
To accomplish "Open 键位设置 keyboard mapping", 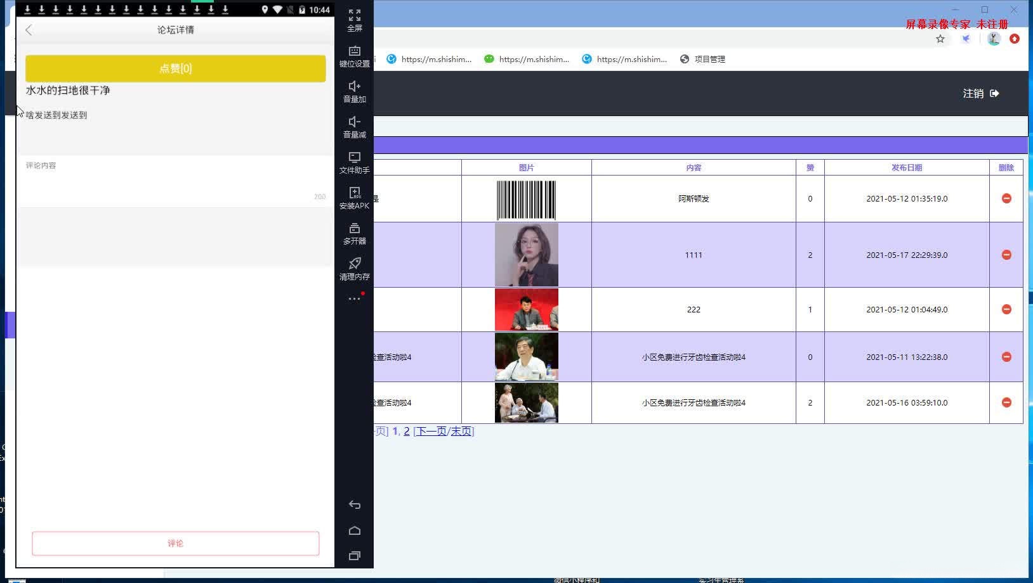I will tap(355, 56).
